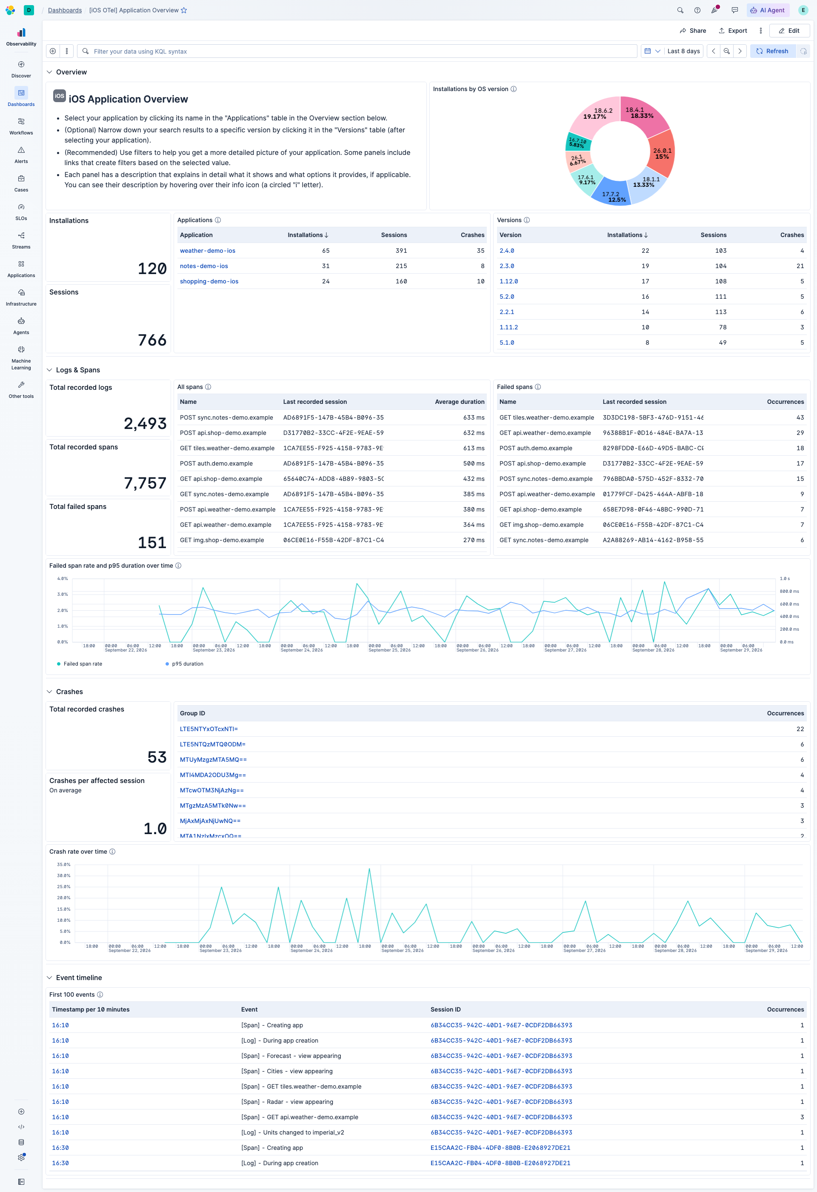Open the AI Agent button
Image resolution: width=817 pixels, height=1192 pixels.
pos(767,10)
